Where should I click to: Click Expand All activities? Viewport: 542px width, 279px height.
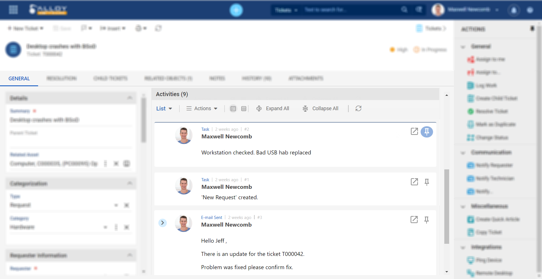coord(273,108)
